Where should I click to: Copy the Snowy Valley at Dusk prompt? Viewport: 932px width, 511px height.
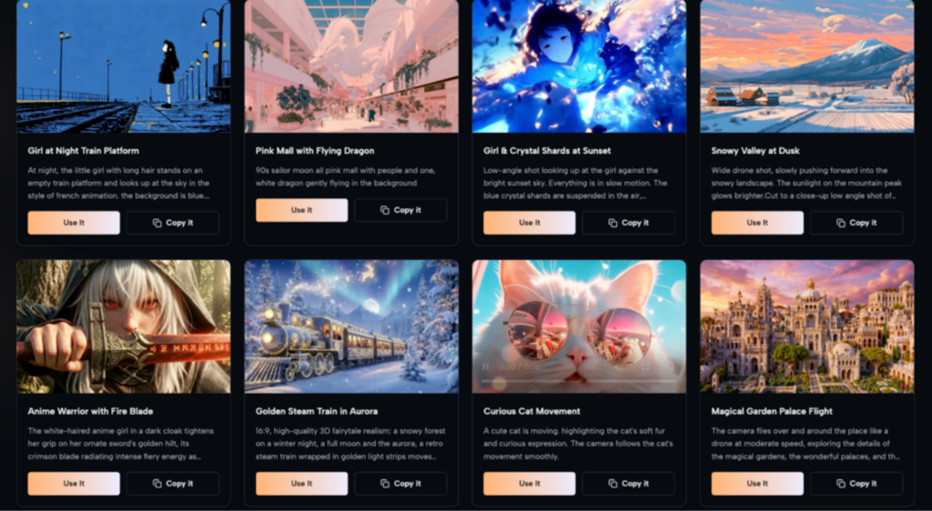click(x=856, y=223)
